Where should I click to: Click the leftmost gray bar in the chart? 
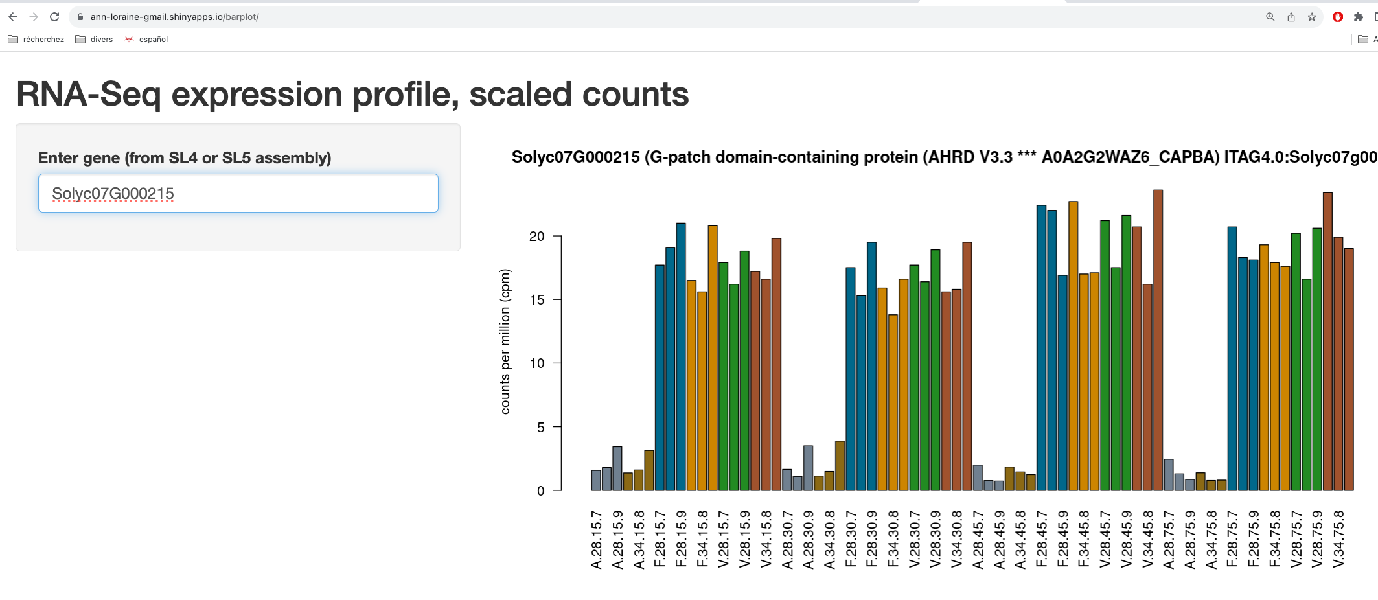[596, 480]
